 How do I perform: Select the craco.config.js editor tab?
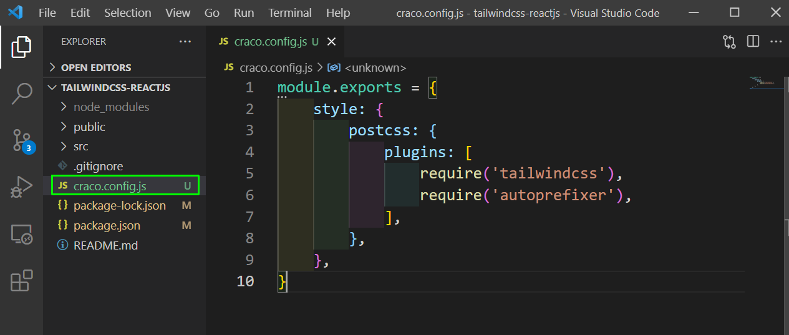coord(276,42)
